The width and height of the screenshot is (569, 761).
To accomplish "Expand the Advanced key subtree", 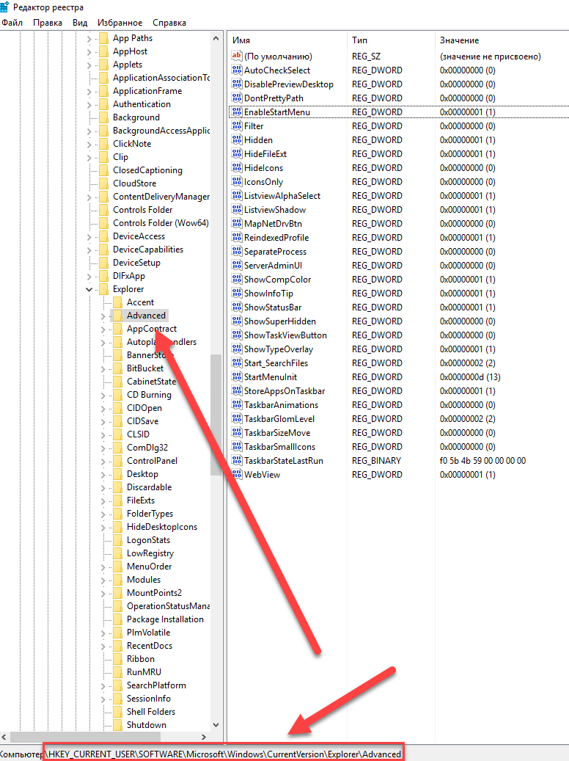I will (103, 316).
